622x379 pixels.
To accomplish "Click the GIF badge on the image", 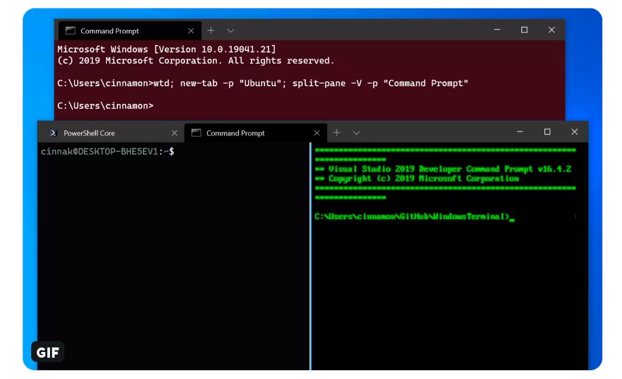I will 48,352.
